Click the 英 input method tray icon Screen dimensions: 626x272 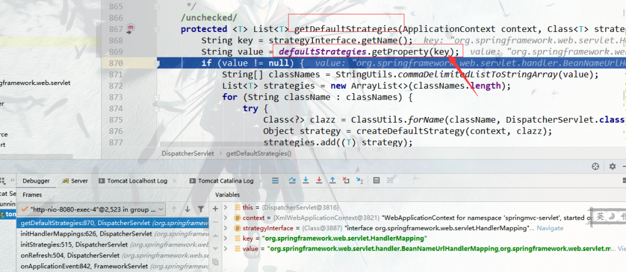[600, 216]
